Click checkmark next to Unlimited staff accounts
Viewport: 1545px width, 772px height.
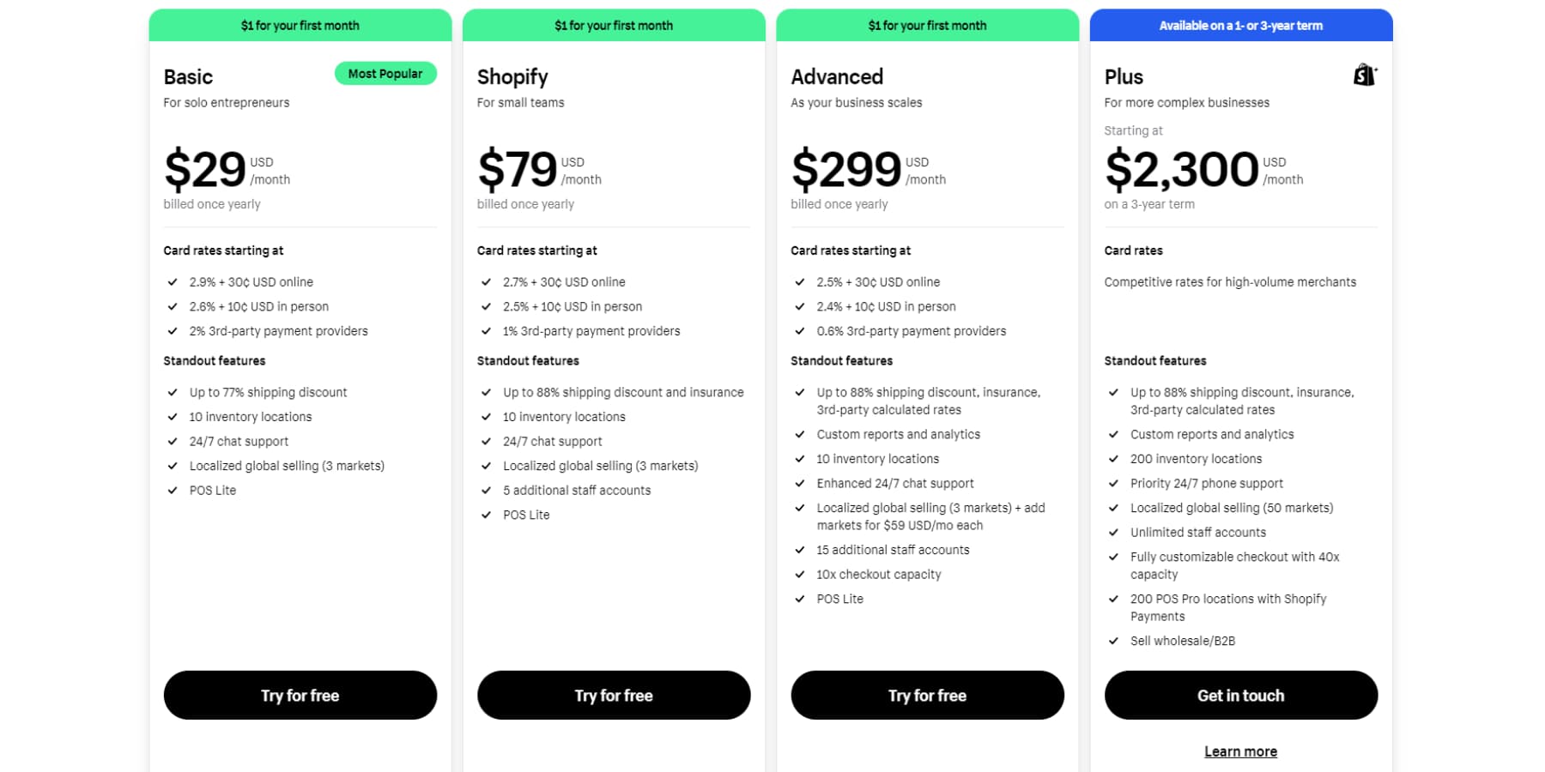(x=1113, y=532)
